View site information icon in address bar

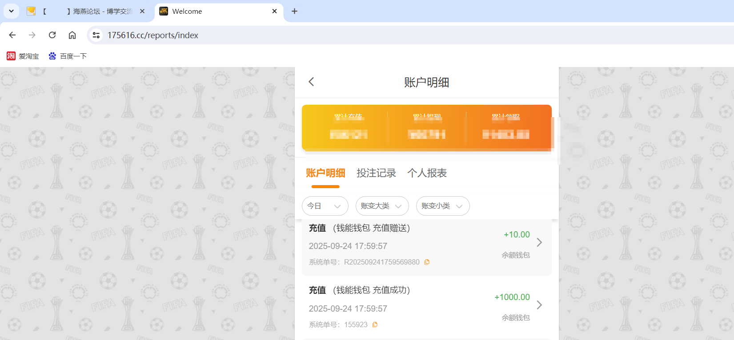[x=96, y=35]
